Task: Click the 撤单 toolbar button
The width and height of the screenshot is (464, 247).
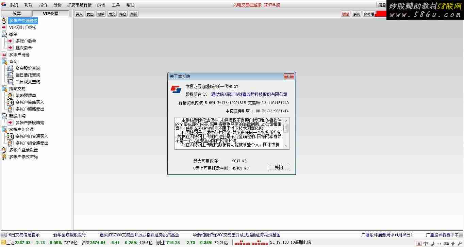Action: coord(101,14)
